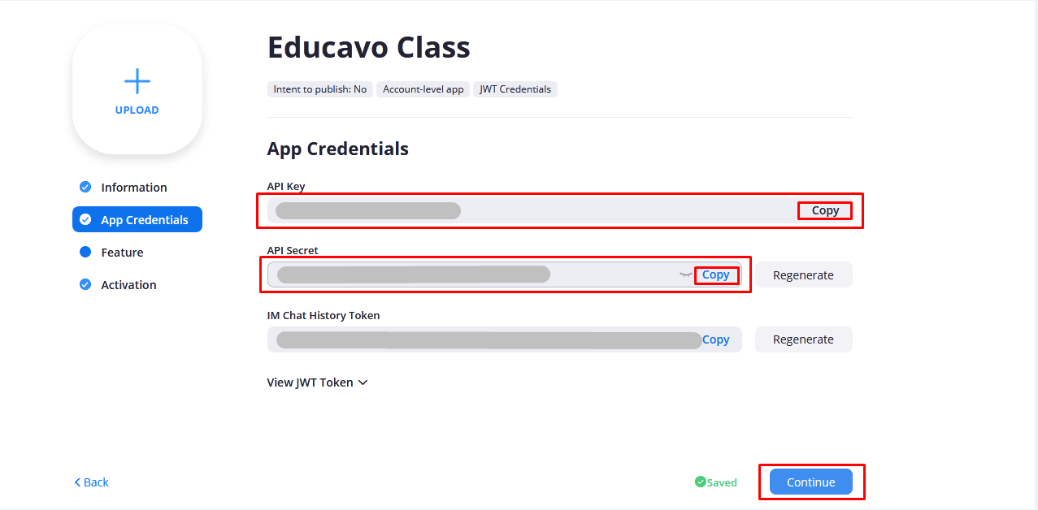1038x510 pixels.
Task: Regenerate the API Secret
Action: coord(803,274)
